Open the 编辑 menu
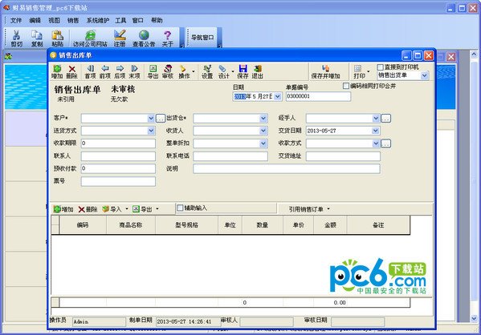The width and height of the screenshot is (481, 335). 35,21
